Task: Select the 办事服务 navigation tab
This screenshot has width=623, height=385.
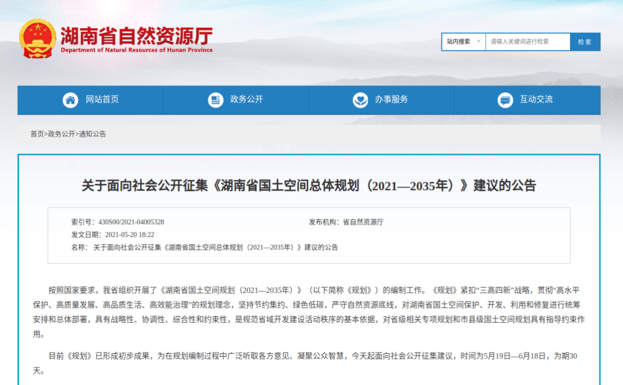Action: pos(391,100)
